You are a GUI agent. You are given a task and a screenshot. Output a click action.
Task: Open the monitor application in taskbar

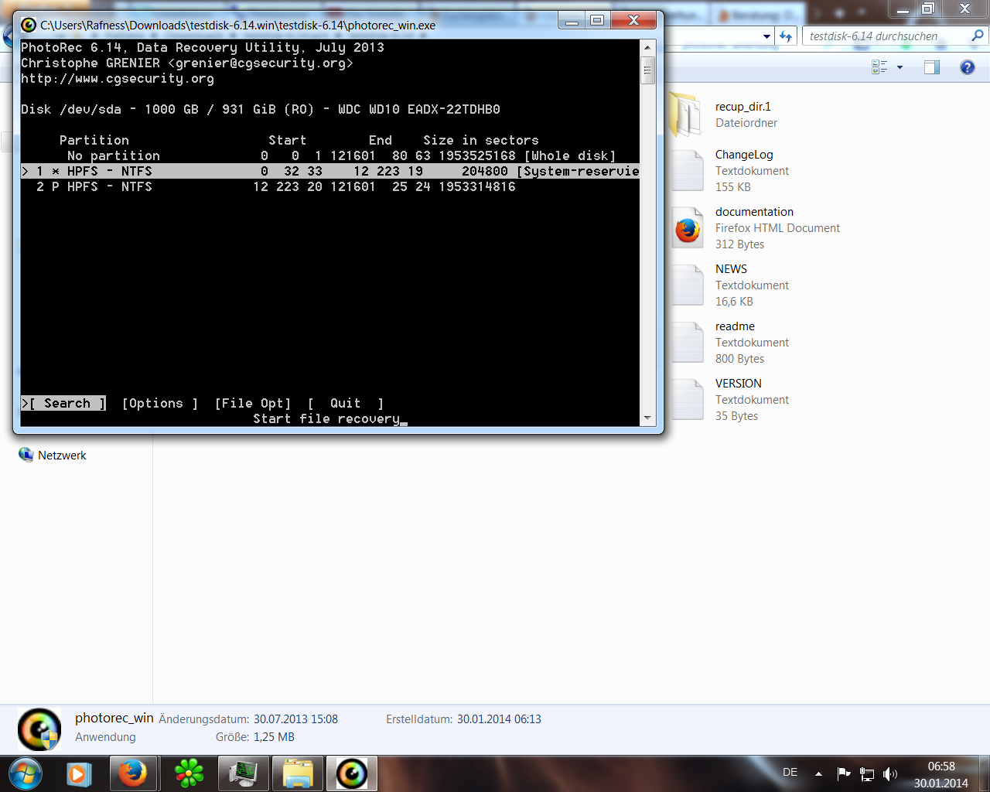pyautogui.click(x=244, y=773)
